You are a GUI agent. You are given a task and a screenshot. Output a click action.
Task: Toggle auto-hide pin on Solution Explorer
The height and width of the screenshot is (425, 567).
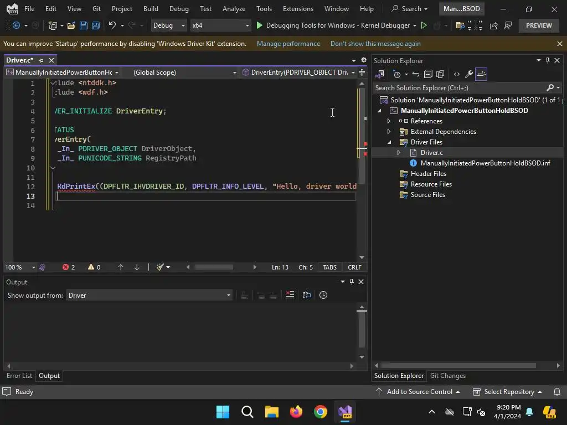(548, 60)
